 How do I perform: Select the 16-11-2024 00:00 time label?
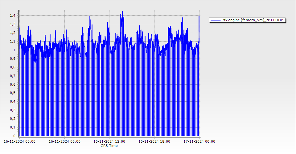19,141
